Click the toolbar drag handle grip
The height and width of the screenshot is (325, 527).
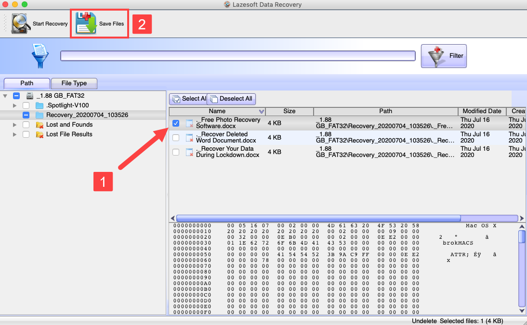(5, 24)
